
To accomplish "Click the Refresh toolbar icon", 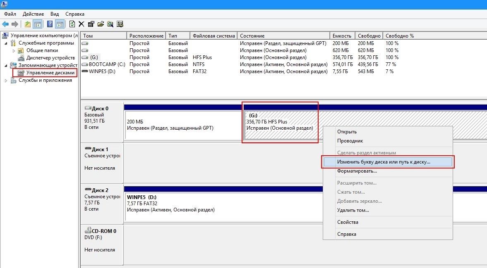I will tap(72, 24).
